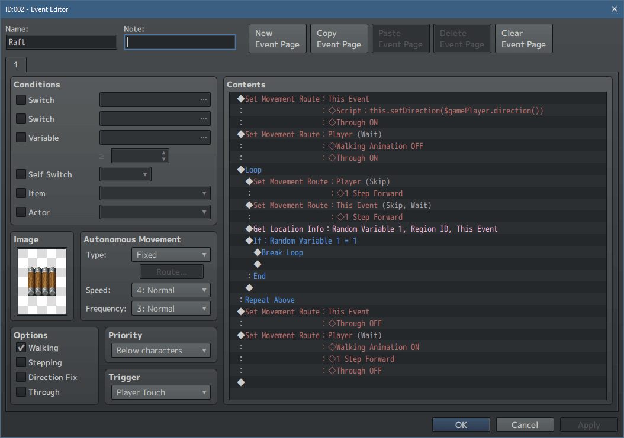Select 'If : Random Variable 1 = 1' line
The width and height of the screenshot is (624, 438).
[418, 241]
